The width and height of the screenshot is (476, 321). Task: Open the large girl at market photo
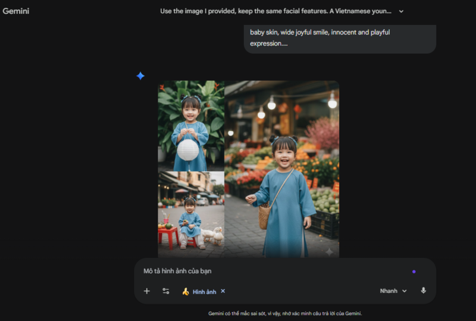click(x=282, y=169)
